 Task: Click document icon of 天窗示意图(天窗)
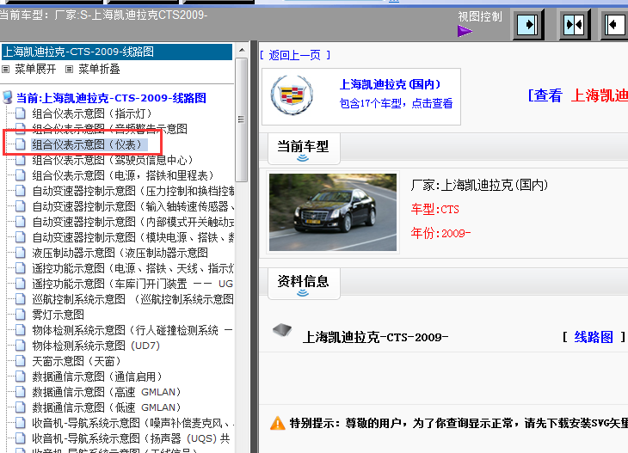(21, 361)
